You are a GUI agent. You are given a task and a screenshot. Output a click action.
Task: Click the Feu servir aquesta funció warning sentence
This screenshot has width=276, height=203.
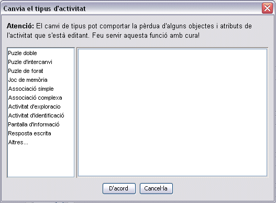coord(146,36)
